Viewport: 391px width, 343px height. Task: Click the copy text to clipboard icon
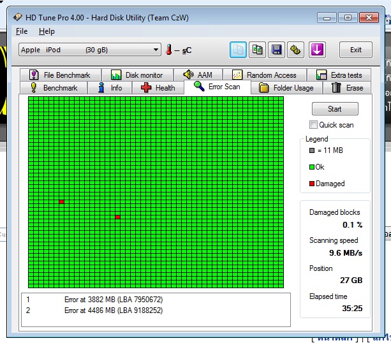pos(239,50)
